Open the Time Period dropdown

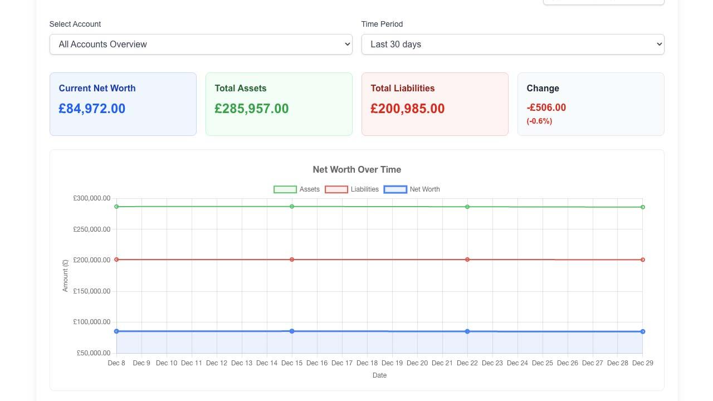click(x=512, y=44)
